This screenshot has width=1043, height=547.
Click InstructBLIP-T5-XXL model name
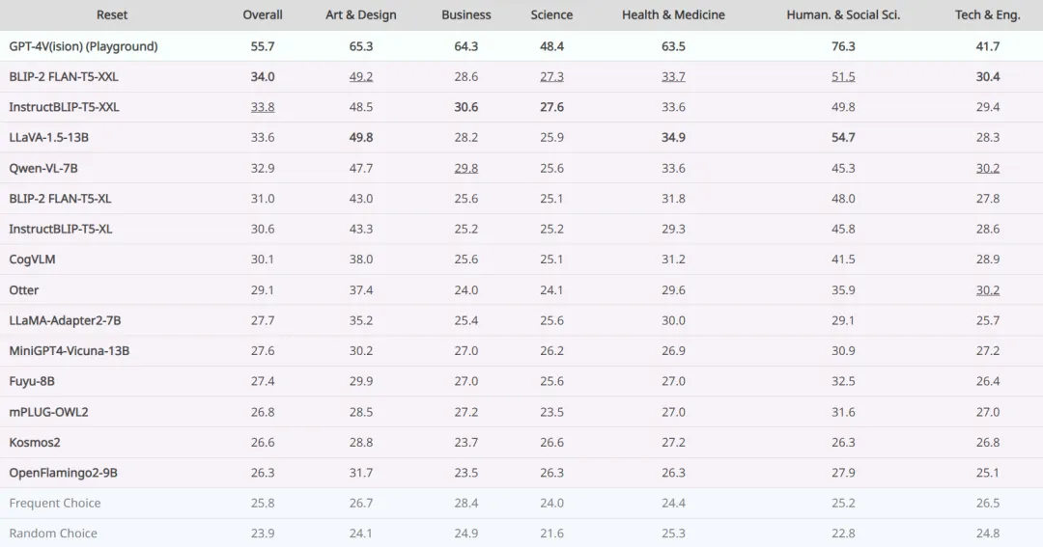(64, 107)
